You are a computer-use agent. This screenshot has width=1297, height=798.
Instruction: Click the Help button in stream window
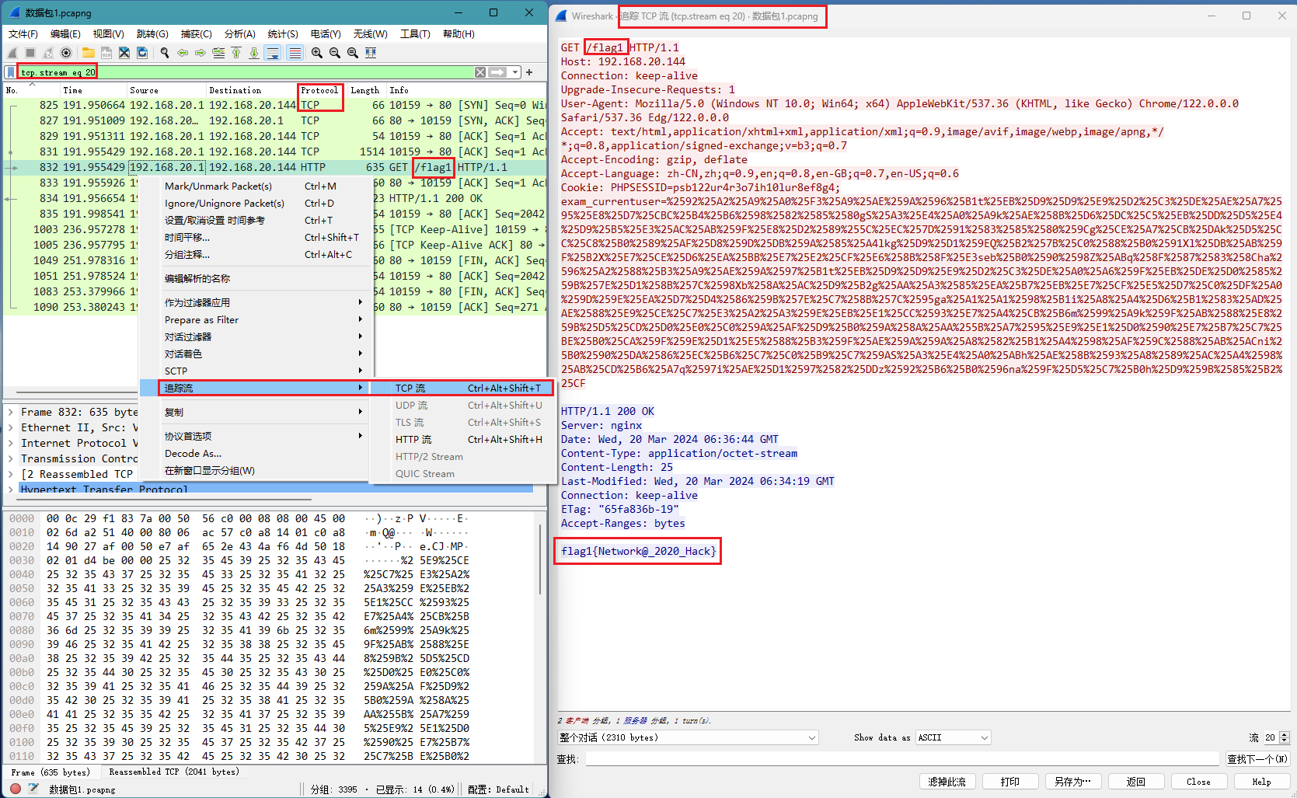(x=1261, y=782)
